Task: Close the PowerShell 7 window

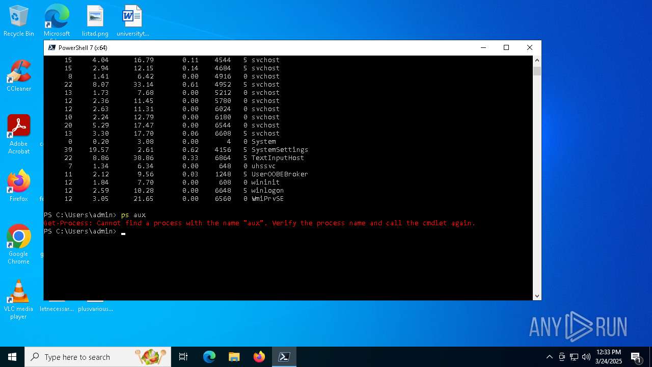Action: click(530, 47)
